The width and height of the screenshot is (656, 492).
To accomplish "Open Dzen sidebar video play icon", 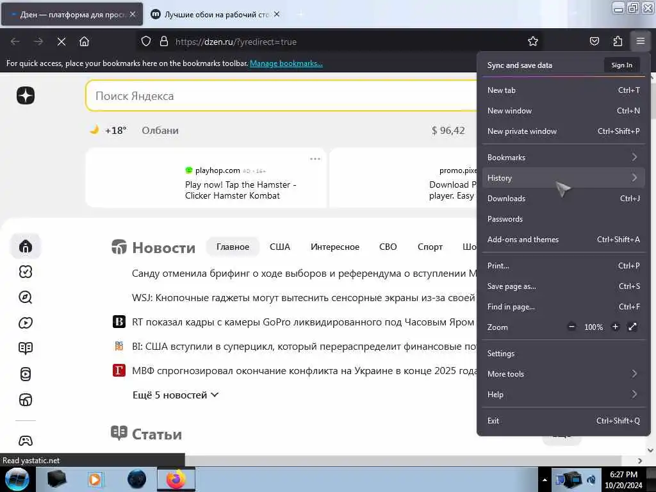I will pos(26,323).
